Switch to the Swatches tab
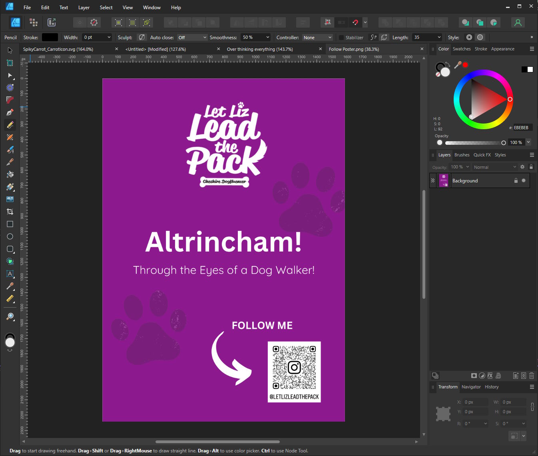Screen dimensions: 538x456 point(462,49)
